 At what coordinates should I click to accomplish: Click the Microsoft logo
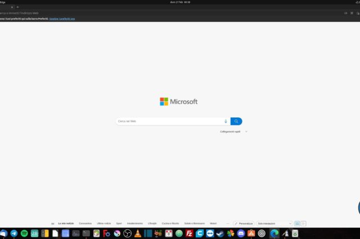[x=179, y=102]
